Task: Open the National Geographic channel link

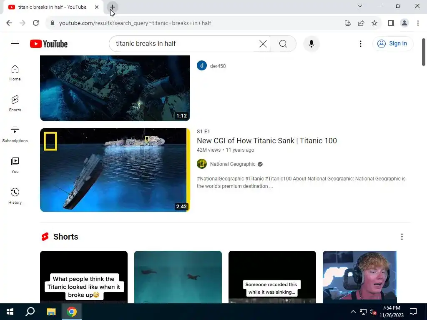Action: tap(233, 164)
